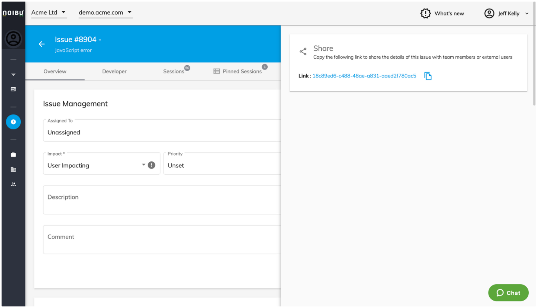Screen dimensions: 537x308
Task: Open What's new announcements
Action: click(442, 13)
